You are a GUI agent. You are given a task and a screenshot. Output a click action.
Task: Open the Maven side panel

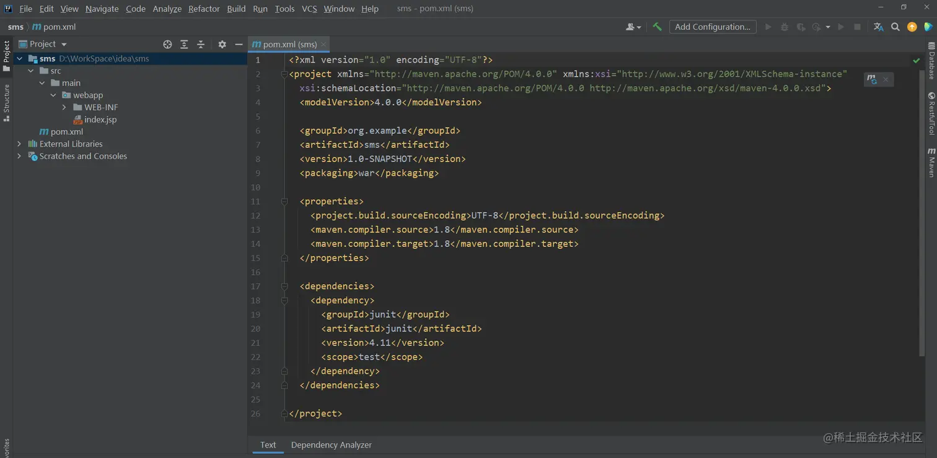coord(931,162)
